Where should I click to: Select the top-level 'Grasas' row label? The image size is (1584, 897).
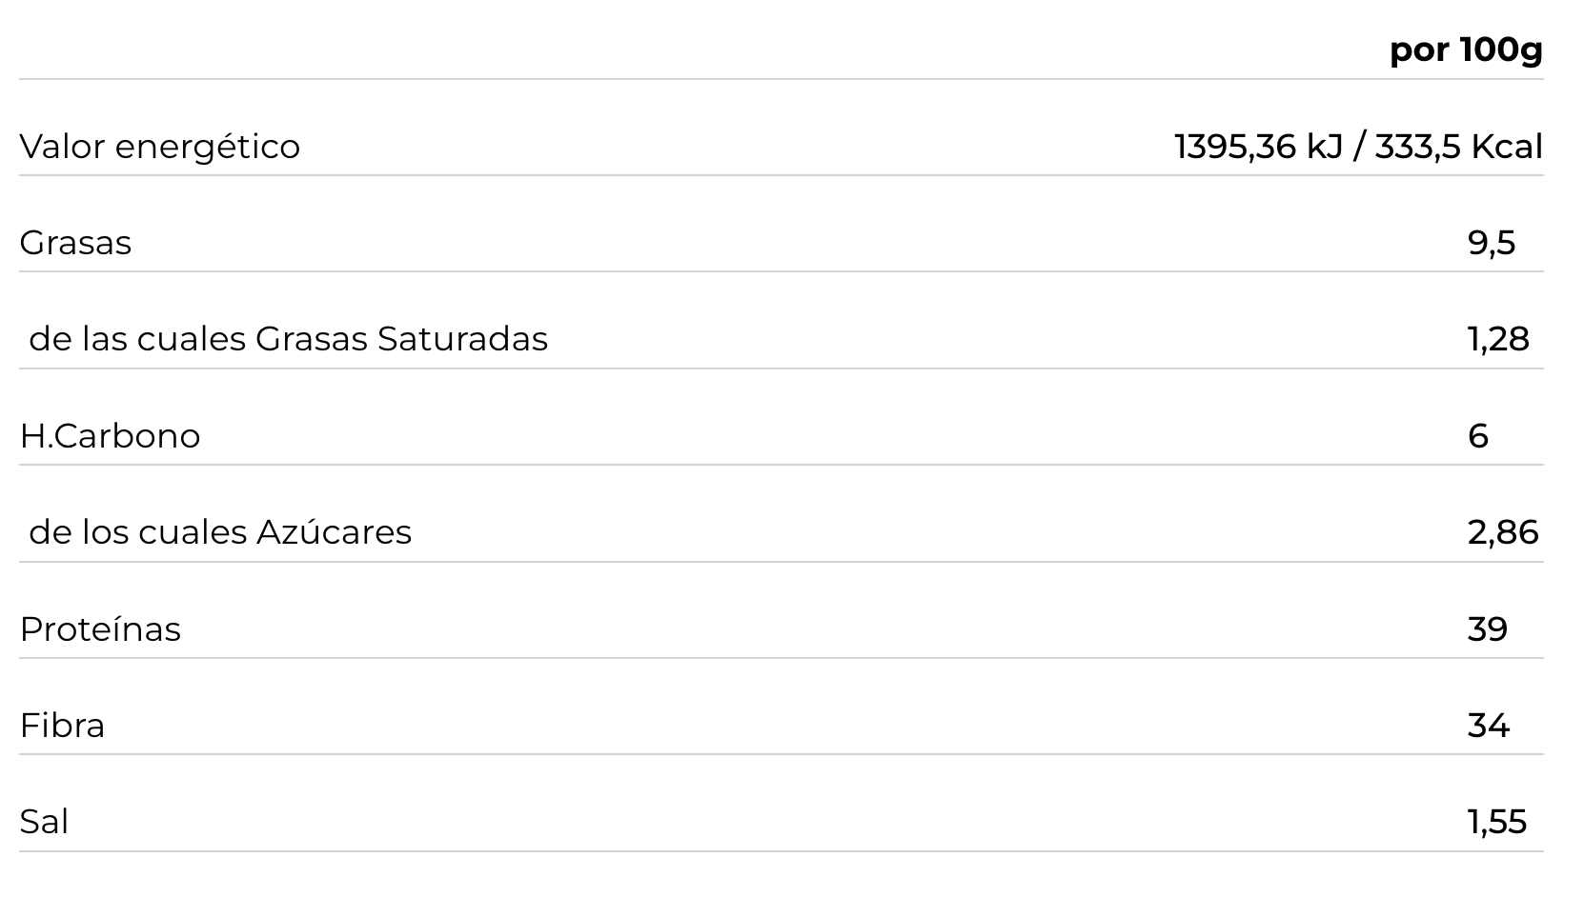coord(75,243)
